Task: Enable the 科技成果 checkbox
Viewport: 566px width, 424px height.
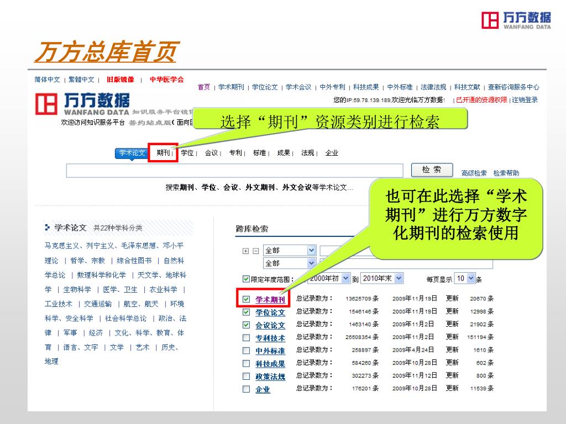Action: (246, 363)
